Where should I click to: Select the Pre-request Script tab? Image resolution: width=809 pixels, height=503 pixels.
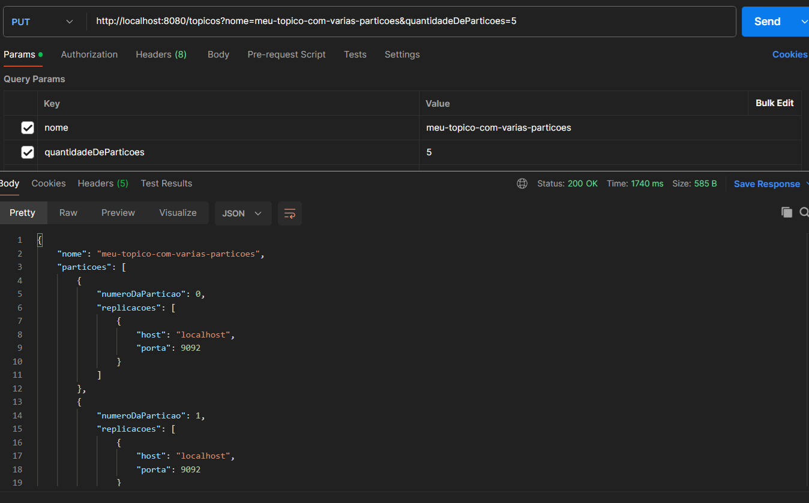tap(286, 55)
